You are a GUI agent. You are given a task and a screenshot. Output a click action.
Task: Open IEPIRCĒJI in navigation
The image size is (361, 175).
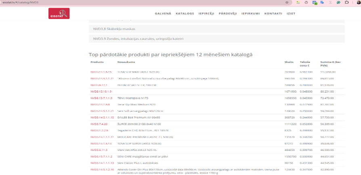click(206, 14)
